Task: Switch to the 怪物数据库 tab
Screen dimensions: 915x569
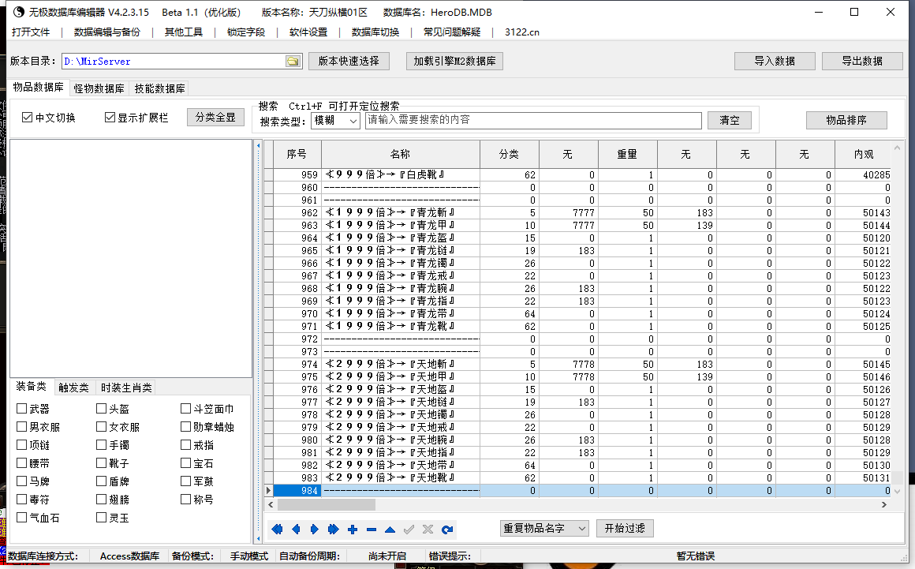Action: point(99,88)
